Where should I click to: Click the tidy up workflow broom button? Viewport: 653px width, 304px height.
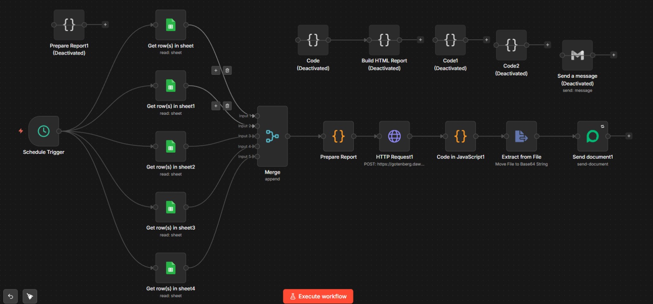pos(30,296)
